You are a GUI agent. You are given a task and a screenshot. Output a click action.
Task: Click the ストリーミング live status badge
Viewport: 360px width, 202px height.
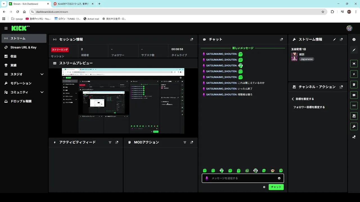(x=60, y=50)
